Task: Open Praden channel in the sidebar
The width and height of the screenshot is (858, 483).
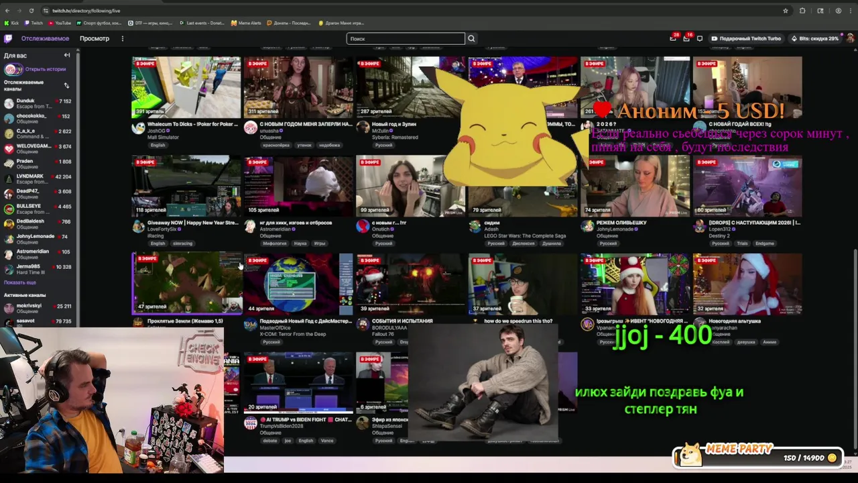Action: click(38, 164)
